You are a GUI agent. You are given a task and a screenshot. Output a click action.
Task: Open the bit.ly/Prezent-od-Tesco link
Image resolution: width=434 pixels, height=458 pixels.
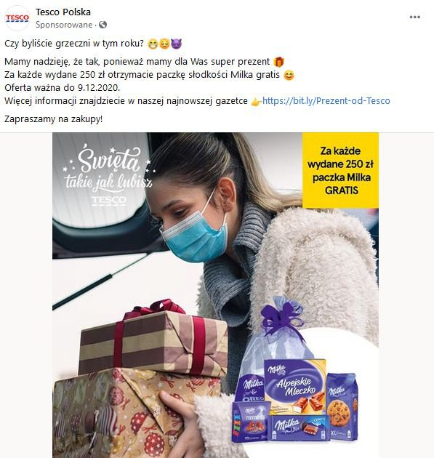tap(326, 101)
